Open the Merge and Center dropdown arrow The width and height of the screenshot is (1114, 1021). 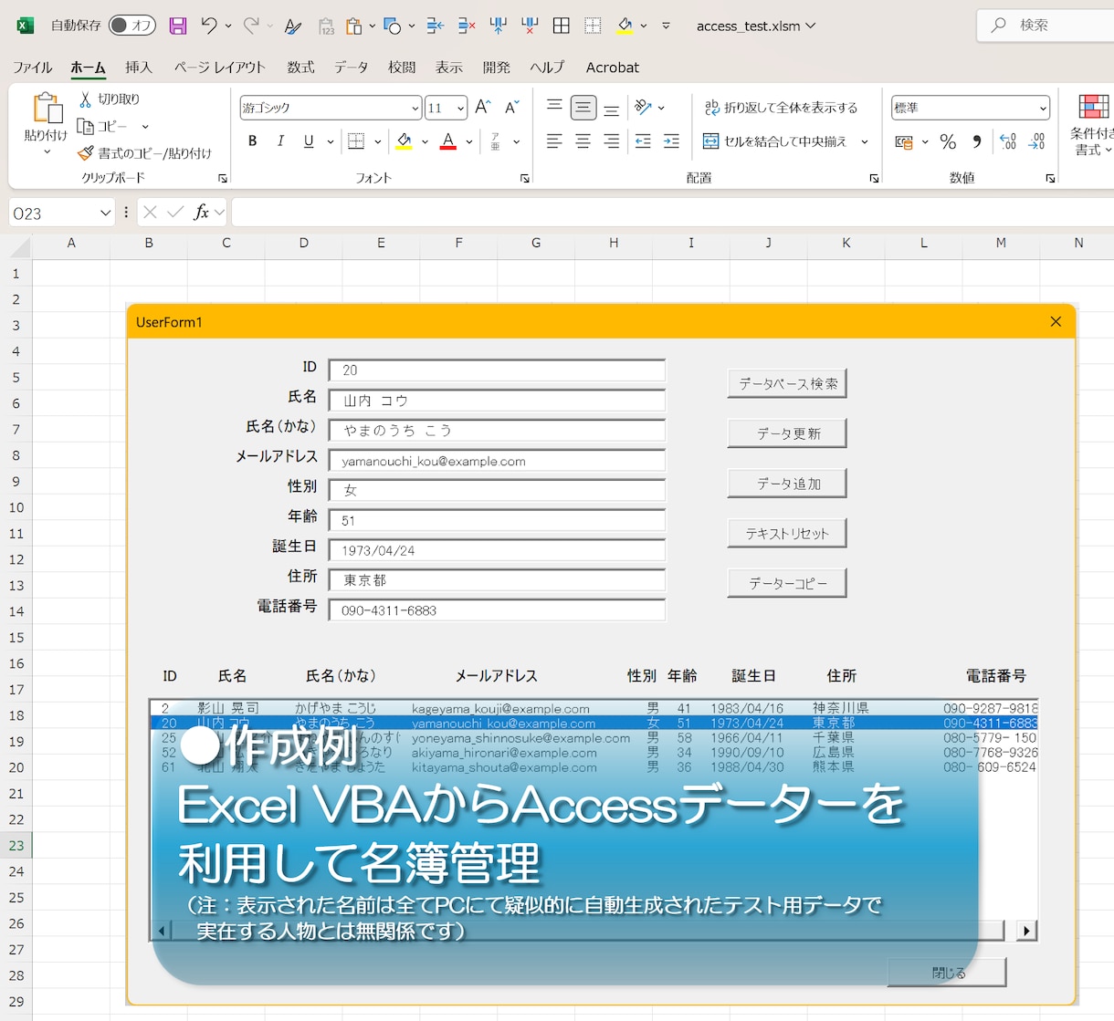[865, 141]
